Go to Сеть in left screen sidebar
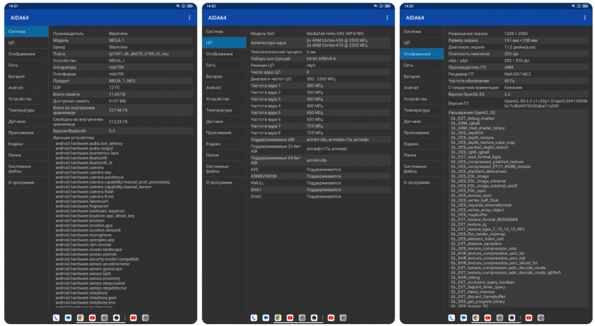 [27, 65]
